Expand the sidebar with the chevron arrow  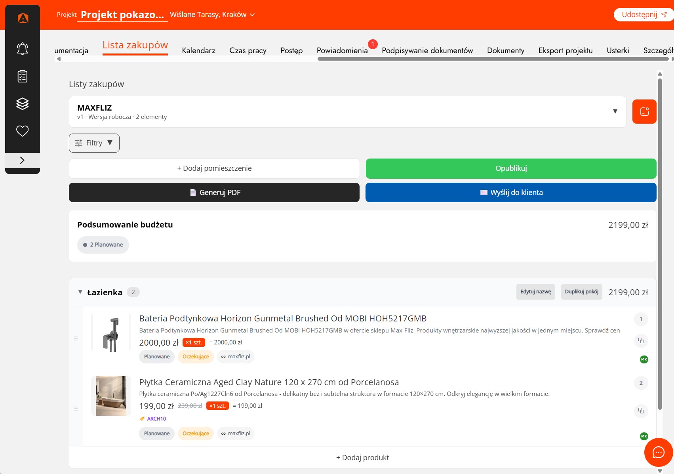tap(22, 160)
